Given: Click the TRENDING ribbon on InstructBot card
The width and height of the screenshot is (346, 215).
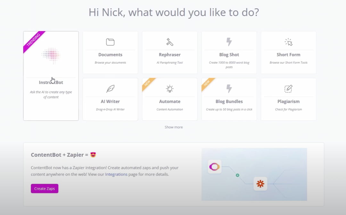Looking at the screenshot, I should coord(34,40).
